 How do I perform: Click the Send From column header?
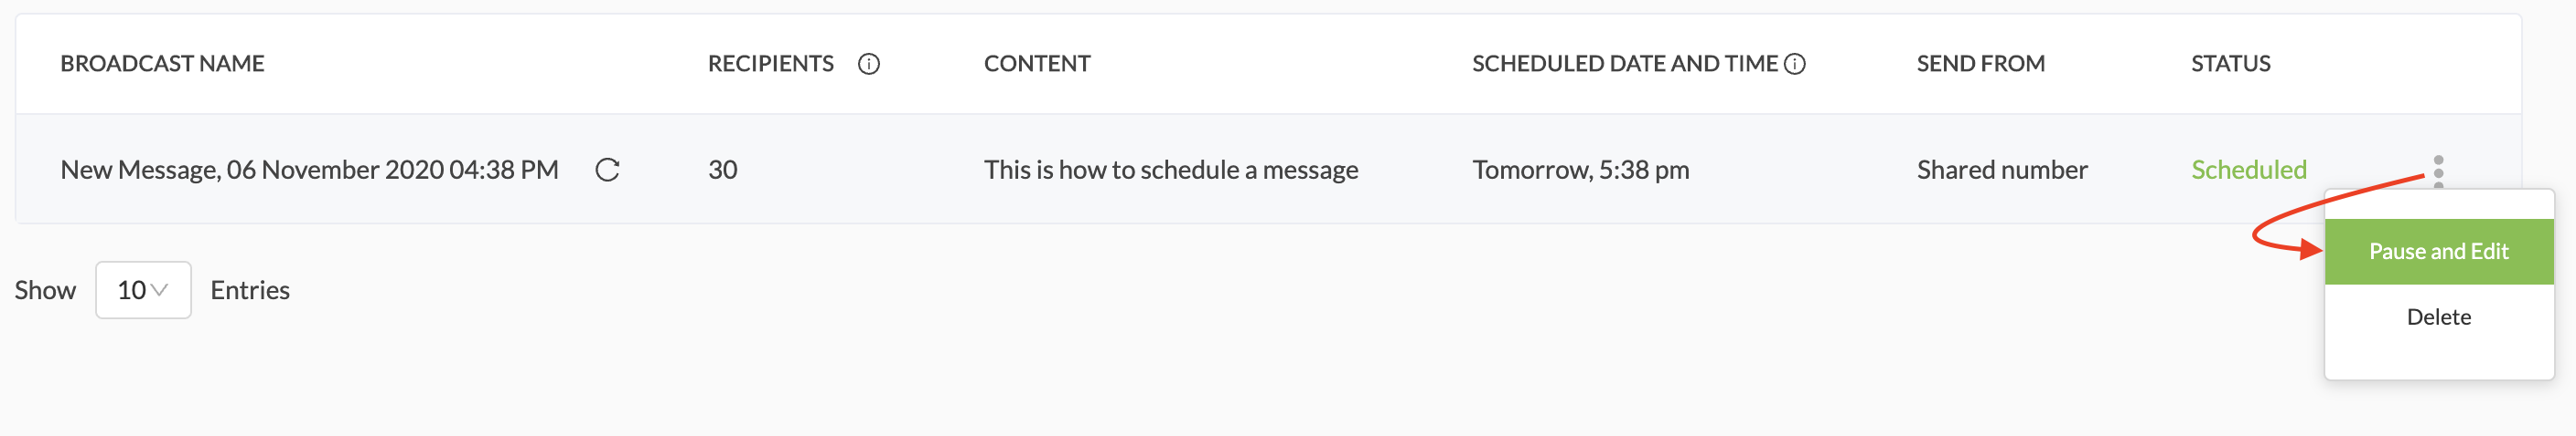point(1980,64)
